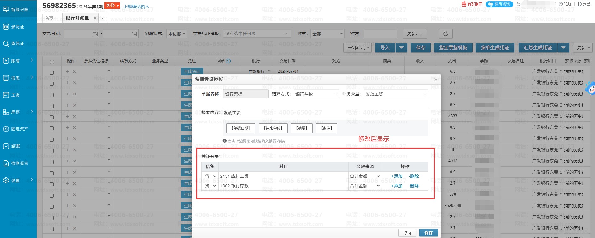
Task: Close the 票据凭证模板 dialog with X
Action: click(x=436, y=80)
